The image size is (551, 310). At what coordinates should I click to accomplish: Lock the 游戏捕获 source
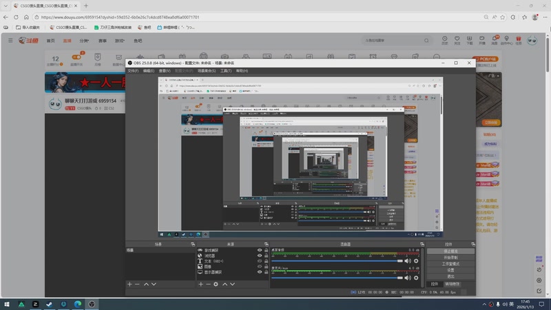266,250
